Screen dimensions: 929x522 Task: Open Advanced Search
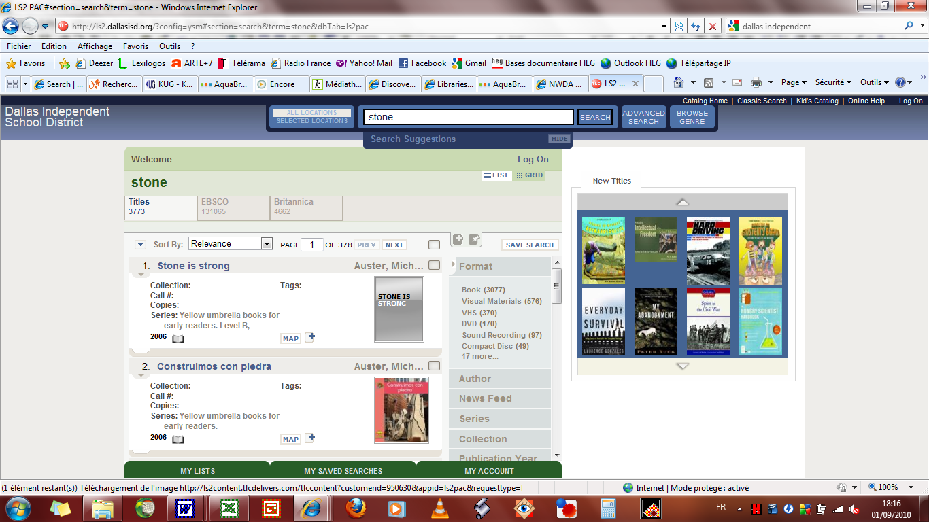pyautogui.click(x=643, y=117)
